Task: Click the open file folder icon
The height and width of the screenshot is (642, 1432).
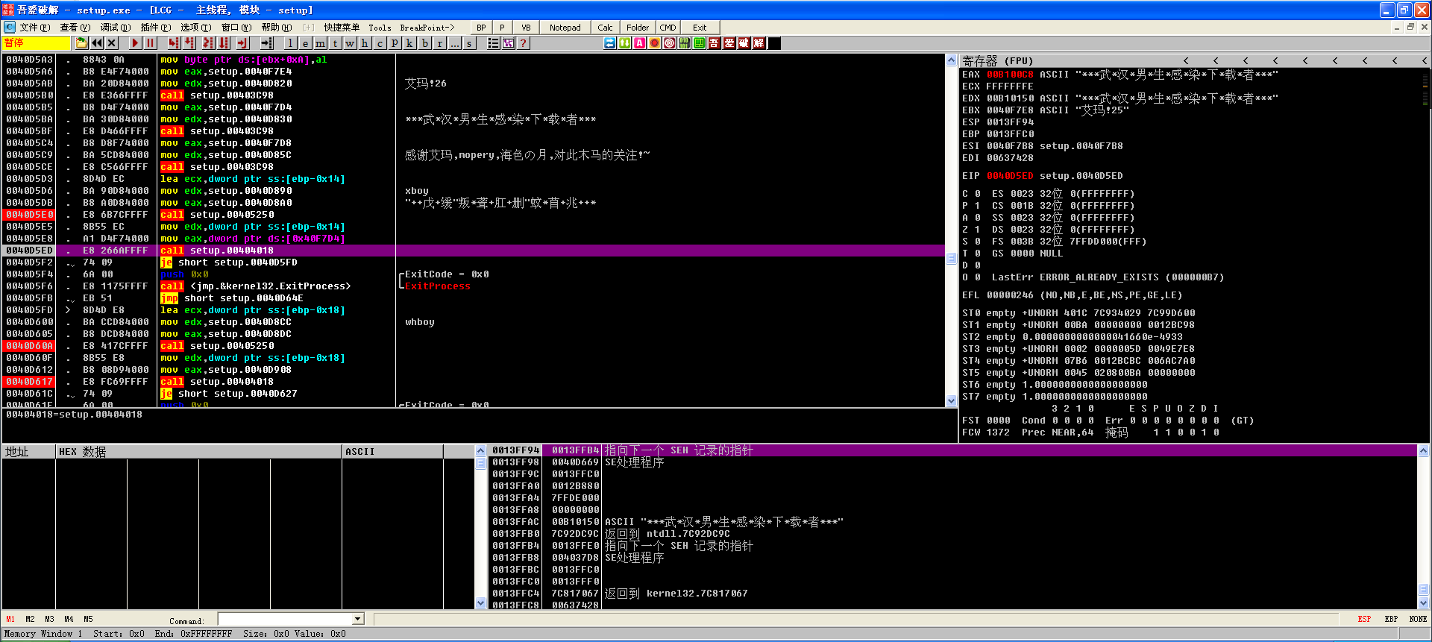Action: pyautogui.click(x=81, y=43)
